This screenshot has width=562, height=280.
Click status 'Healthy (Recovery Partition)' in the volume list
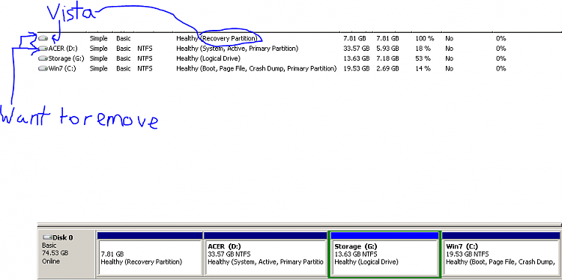click(x=217, y=38)
